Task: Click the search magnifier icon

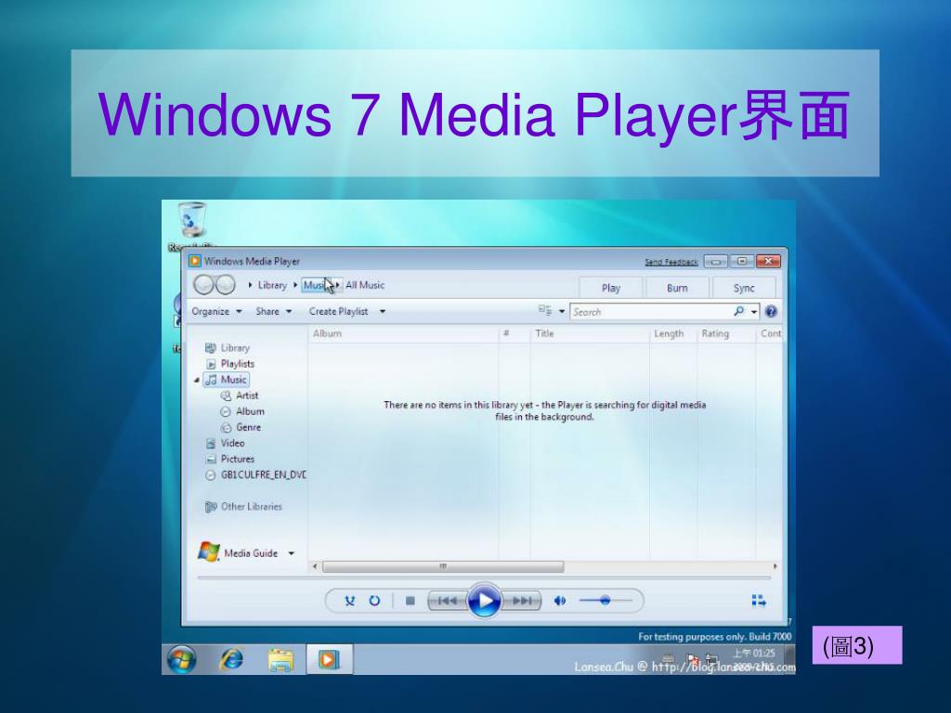Action: [738, 312]
